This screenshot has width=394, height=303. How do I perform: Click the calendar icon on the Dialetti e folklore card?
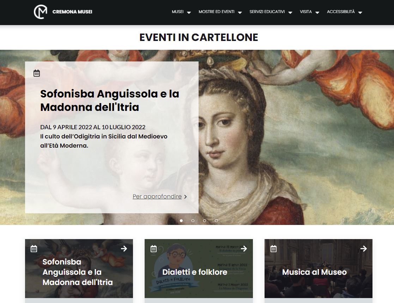[x=153, y=249]
